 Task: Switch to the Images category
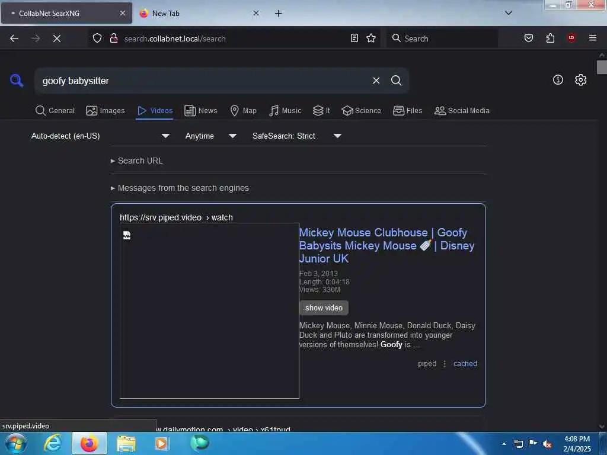point(106,111)
